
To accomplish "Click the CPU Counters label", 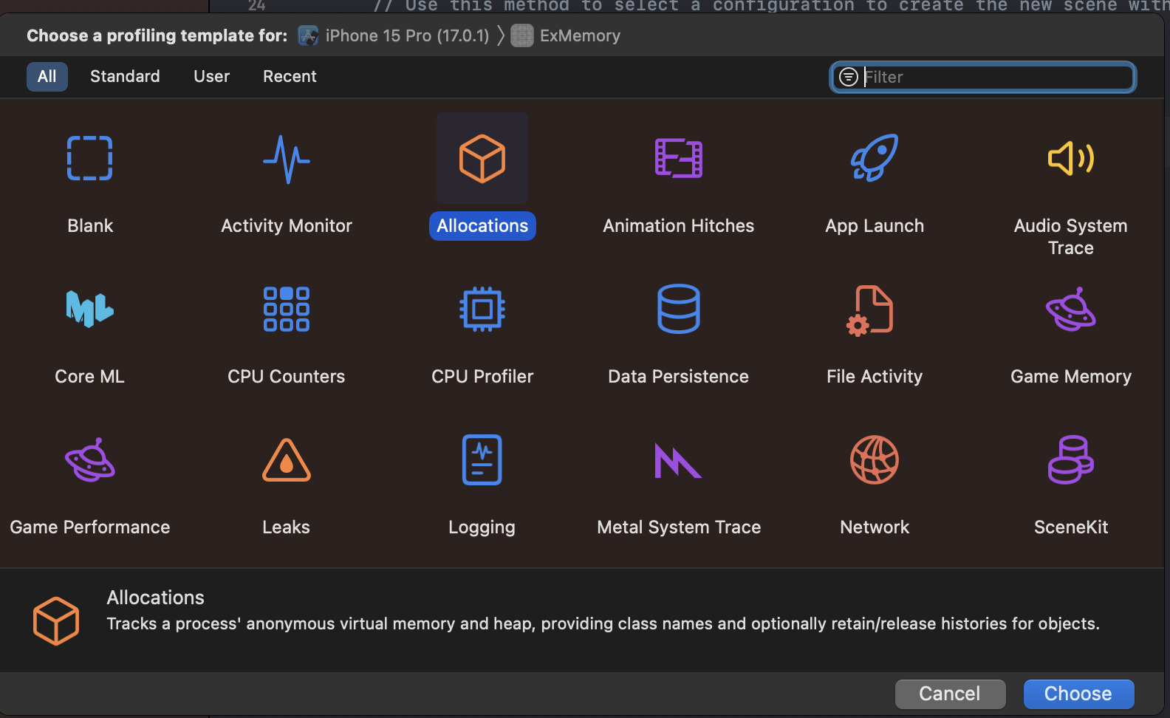I will 287,377.
